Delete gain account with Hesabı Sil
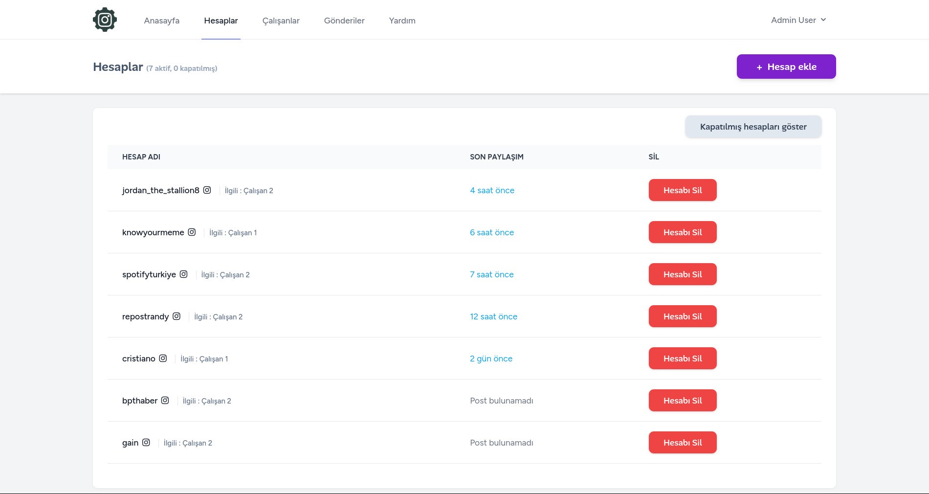929x494 pixels. tap(683, 443)
